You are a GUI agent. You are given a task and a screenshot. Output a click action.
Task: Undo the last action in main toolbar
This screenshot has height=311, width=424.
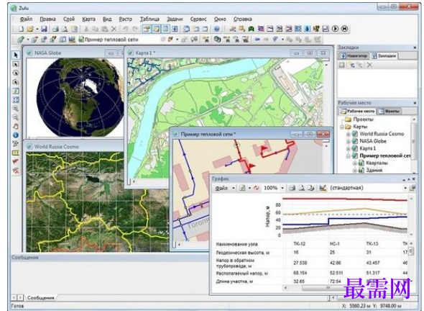(126, 29)
